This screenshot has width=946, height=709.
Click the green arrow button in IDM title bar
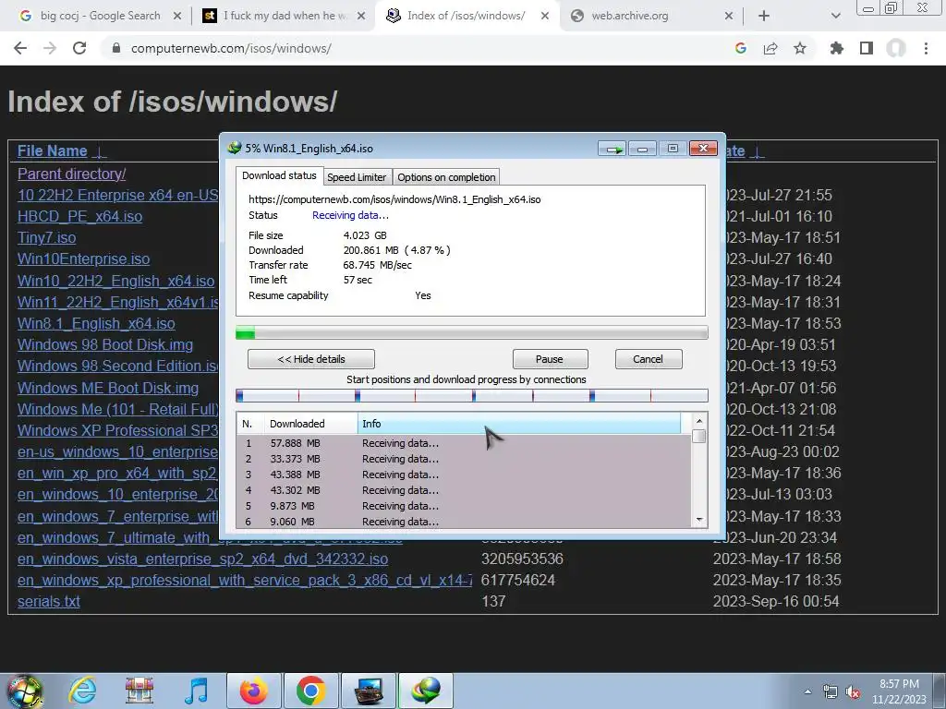[x=613, y=149]
